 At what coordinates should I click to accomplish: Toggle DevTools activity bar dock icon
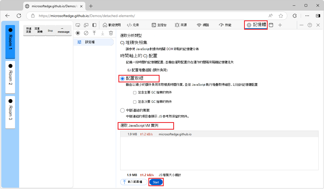[94, 25]
